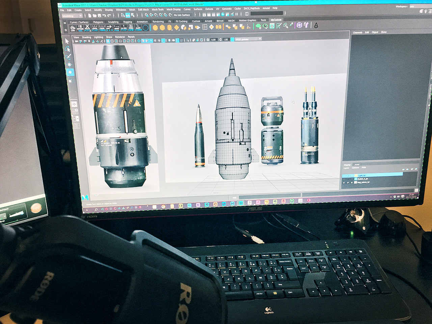
Task: Click the Center Pivot shelf icon
Action: tap(94, 28)
